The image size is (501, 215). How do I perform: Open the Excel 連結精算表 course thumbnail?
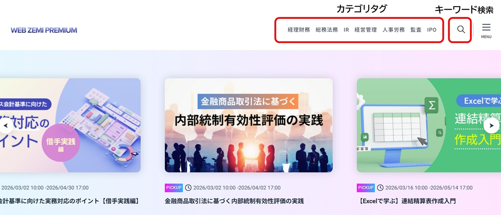(429, 125)
